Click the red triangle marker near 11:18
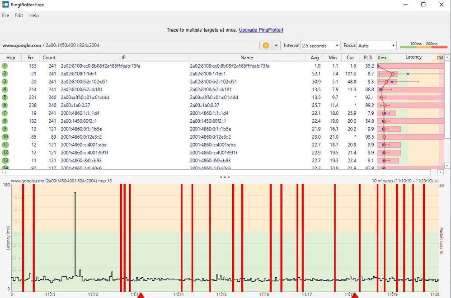The width and height of the screenshot is (451, 298). pyautogui.click(x=355, y=295)
